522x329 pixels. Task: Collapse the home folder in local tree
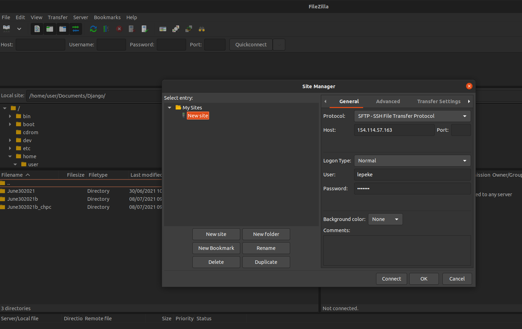click(x=10, y=156)
